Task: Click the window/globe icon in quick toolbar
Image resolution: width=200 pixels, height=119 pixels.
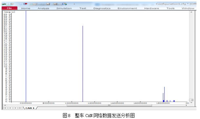Action: coord(64,4)
